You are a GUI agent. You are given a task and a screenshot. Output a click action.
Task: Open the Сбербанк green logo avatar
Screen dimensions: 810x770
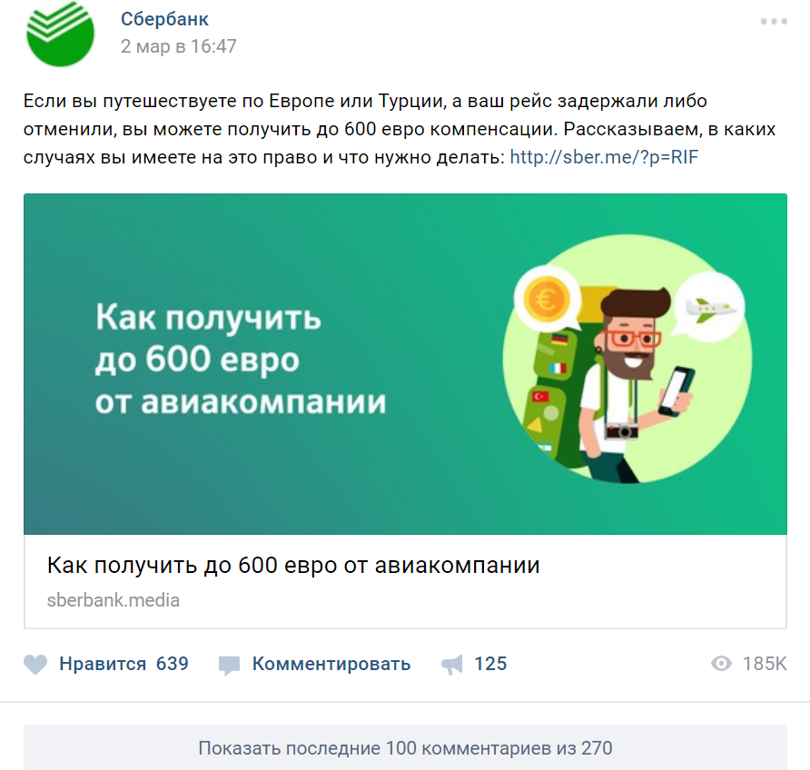(60, 33)
